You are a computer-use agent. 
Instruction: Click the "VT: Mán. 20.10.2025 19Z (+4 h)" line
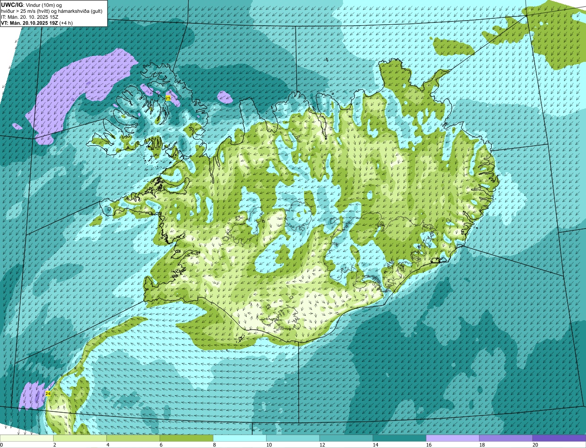(x=37, y=22)
